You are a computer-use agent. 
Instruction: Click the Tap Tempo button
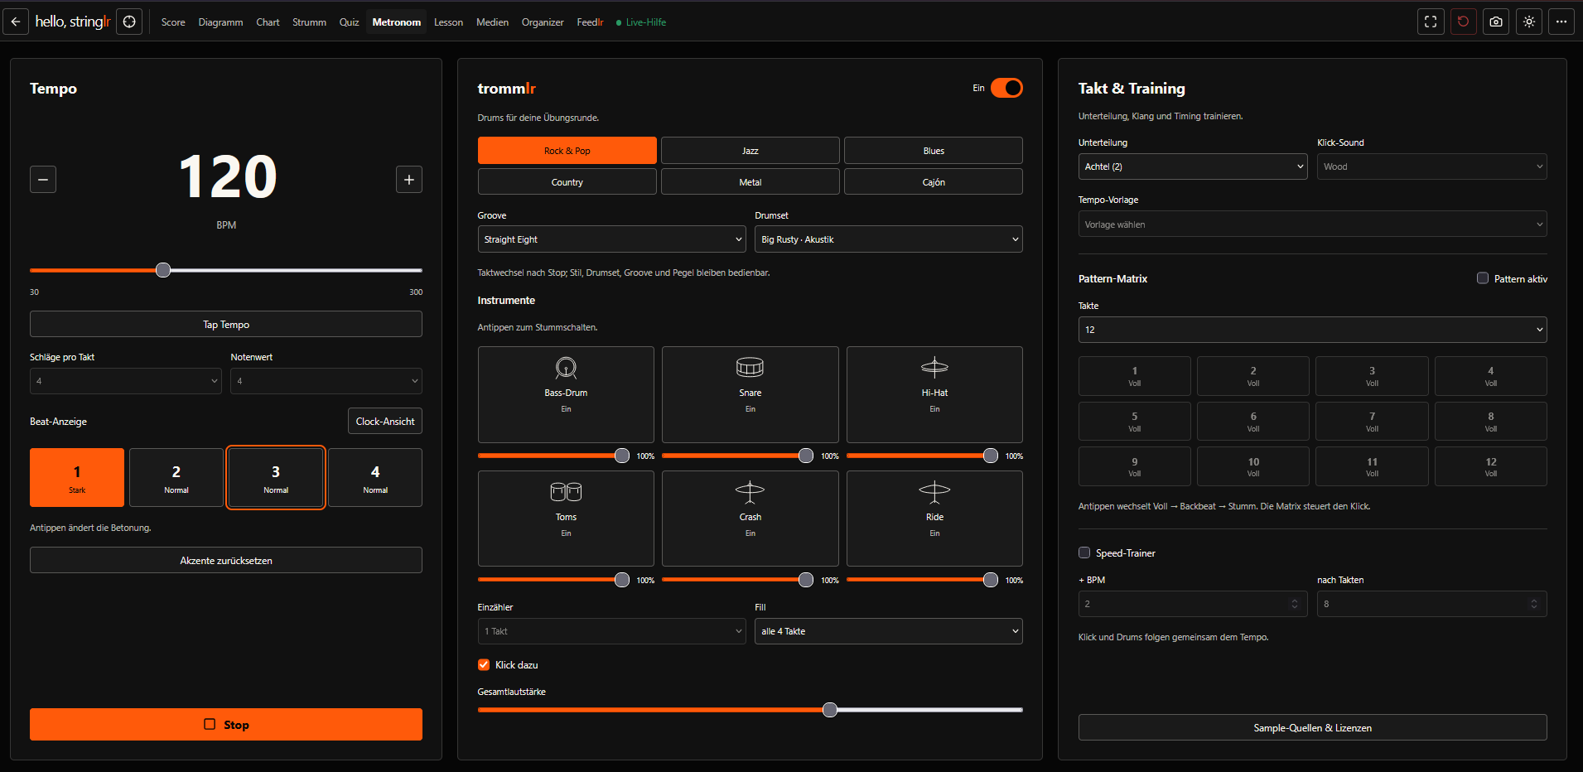[226, 324]
